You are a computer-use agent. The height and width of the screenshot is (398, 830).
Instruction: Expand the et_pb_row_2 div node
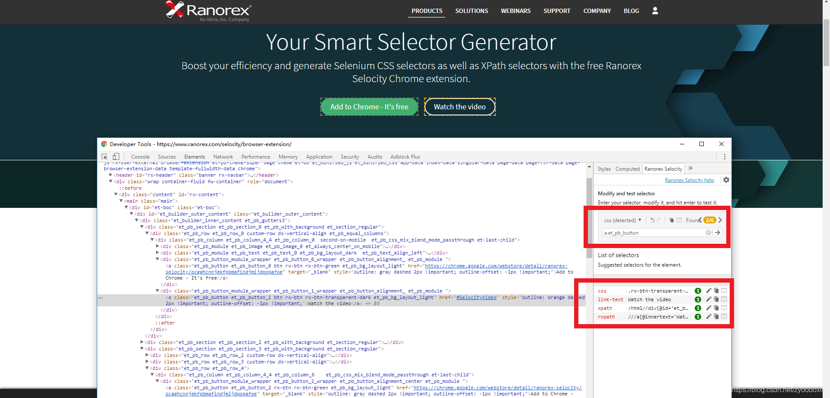pos(147,355)
